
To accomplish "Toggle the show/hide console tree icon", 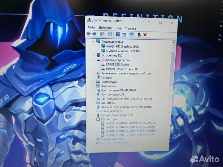I will (x=102, y=34).
